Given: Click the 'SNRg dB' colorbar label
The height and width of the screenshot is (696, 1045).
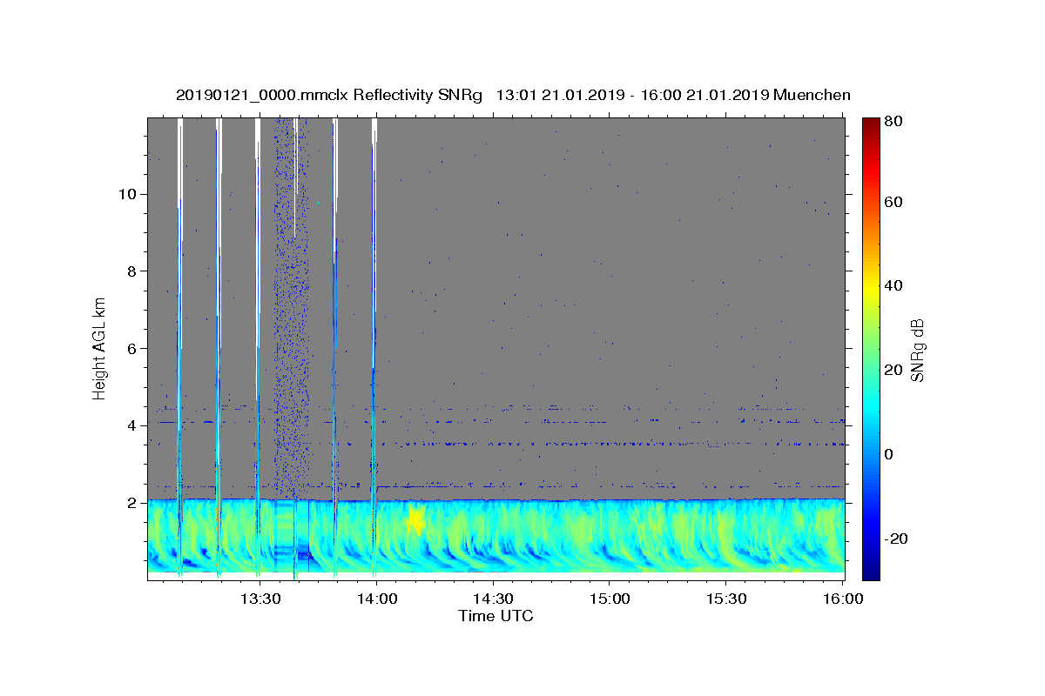Looking at the screenshot, I should coord(917,350).
